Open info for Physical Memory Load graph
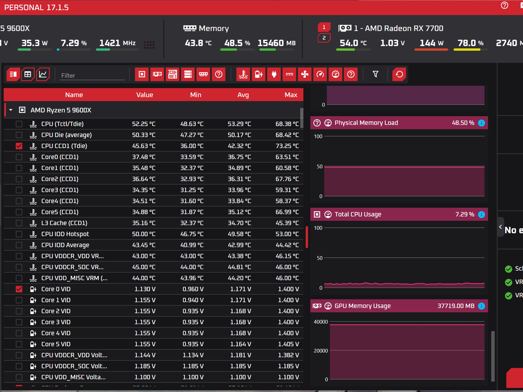 pos(481,123)
